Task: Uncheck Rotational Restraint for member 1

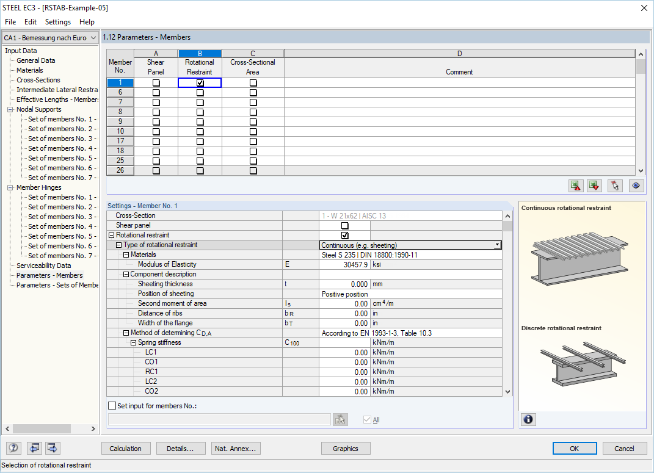Action: tap(200, 82)
